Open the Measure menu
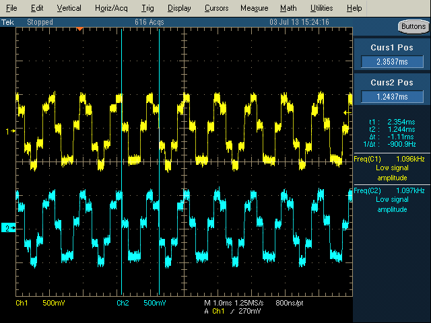431x323 pixels. [255, 8]
